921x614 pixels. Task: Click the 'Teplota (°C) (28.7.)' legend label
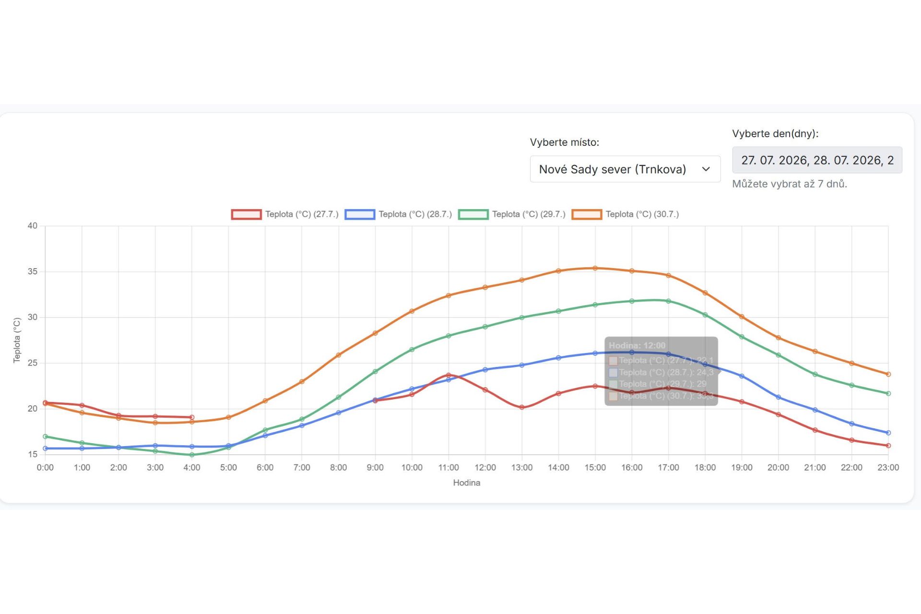coord(415,214)
